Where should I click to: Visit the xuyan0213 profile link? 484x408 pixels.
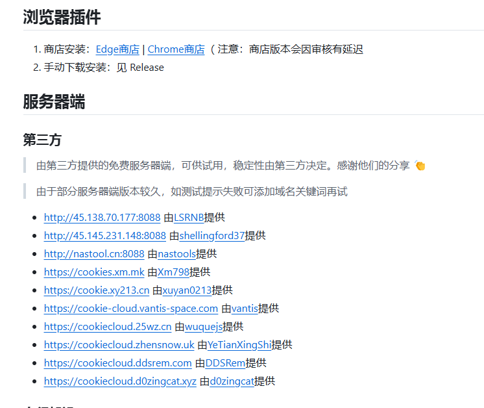187,290
